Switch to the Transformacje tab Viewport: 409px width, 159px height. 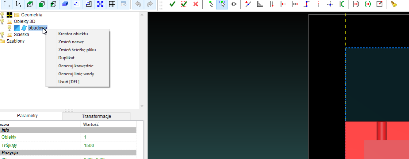(x=96, y=116)
